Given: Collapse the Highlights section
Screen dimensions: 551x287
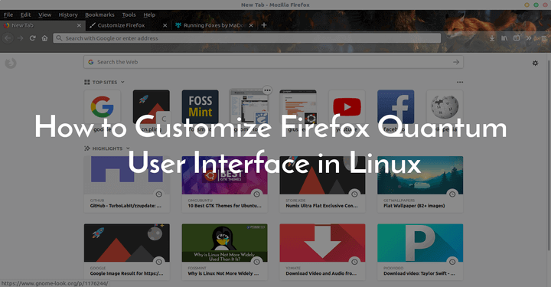Looking at the screenshot, I should (x=128, y=148).
